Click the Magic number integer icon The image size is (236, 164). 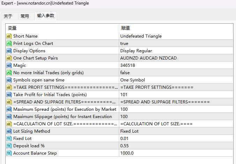(9, 65)
